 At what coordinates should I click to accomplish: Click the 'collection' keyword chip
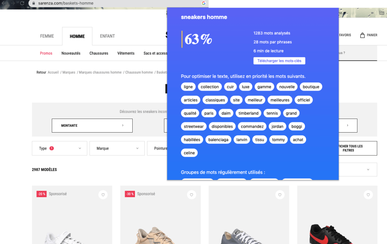pos(210,87)
